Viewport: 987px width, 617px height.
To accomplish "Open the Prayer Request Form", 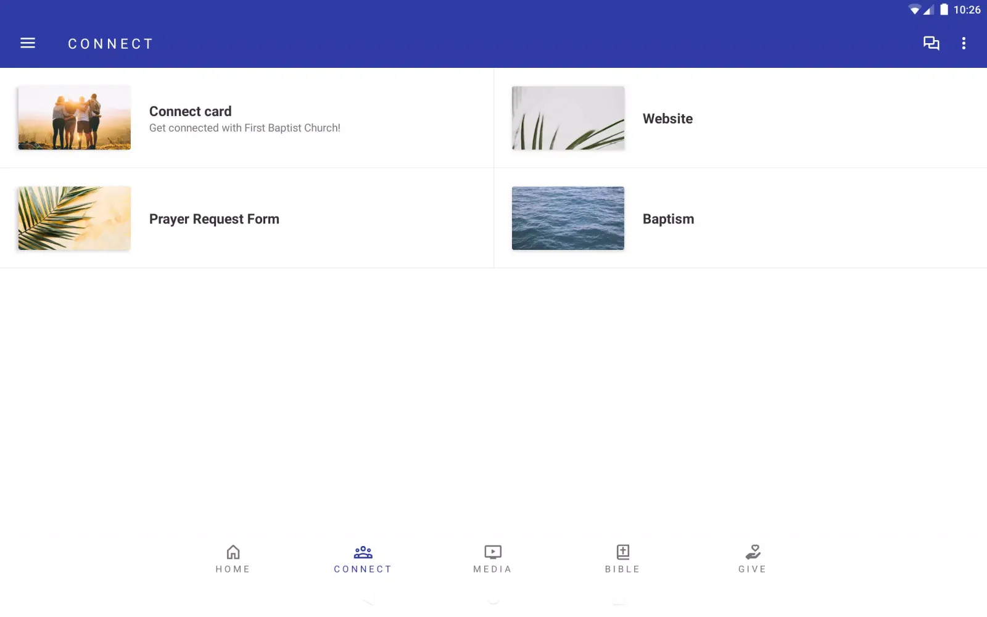I will pyautogui.click(x=214, y=219).
